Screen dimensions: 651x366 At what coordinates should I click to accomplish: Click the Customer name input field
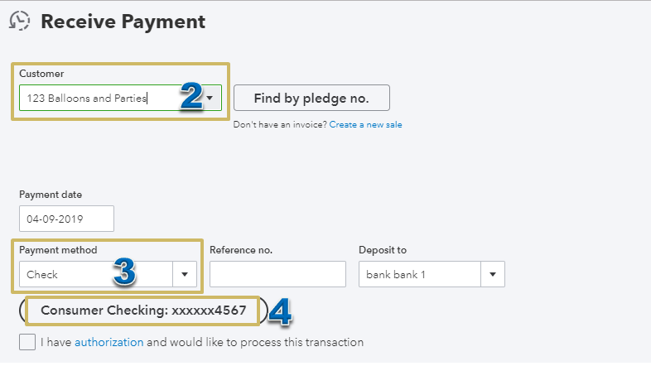click(99, 98)
